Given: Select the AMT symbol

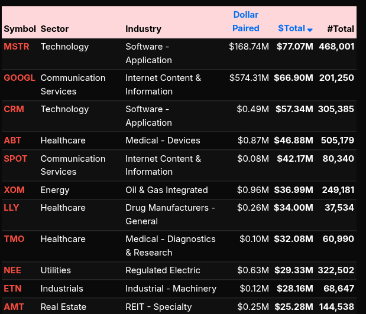Looking at the screenshot, I should [x=13, y=307].
